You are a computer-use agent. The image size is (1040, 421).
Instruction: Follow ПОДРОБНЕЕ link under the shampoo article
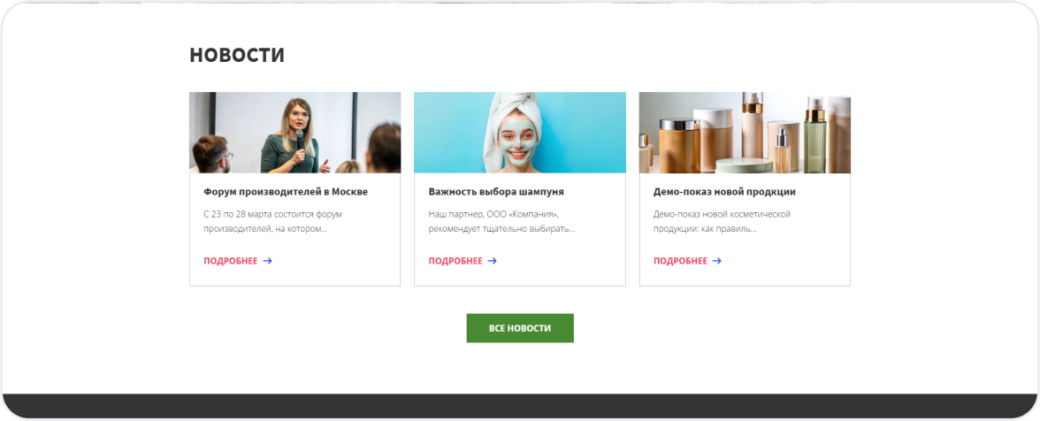pos(455,261)
